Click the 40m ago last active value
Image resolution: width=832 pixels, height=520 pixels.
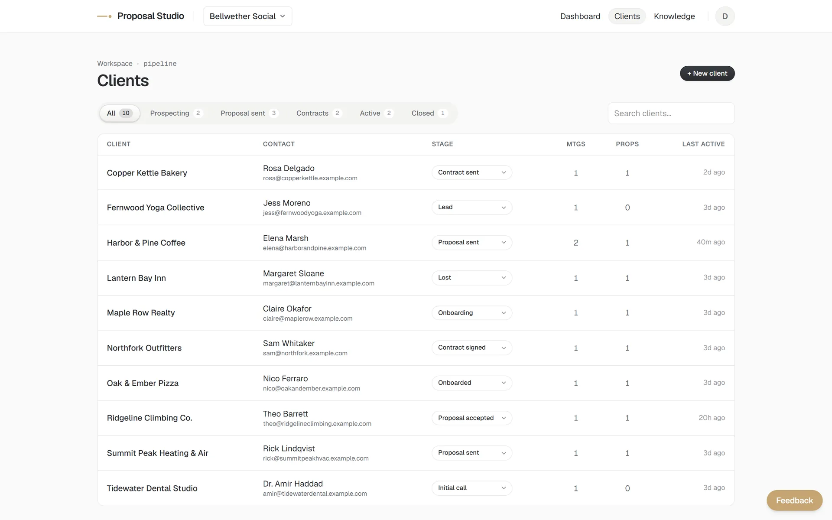pos(711,242)
